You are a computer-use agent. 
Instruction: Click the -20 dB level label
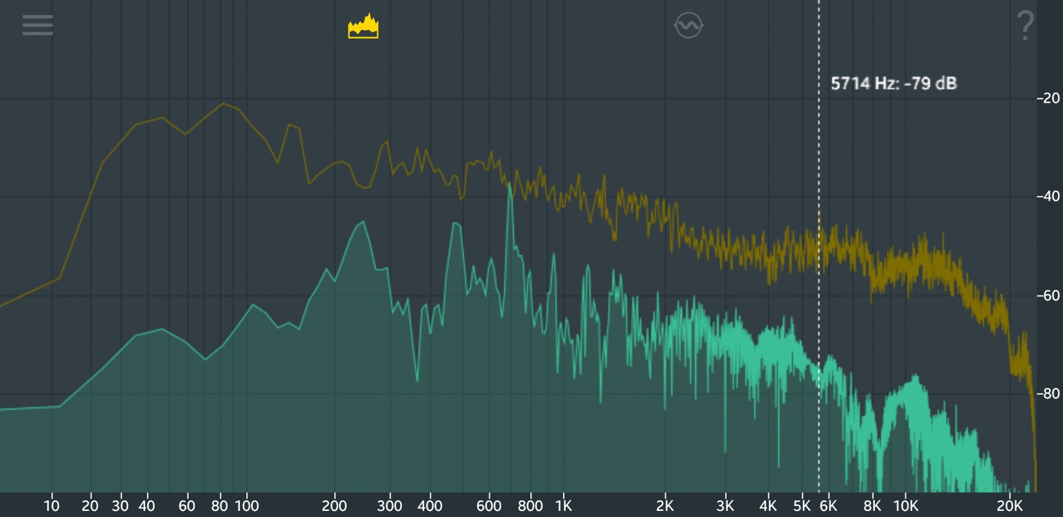1047,98
